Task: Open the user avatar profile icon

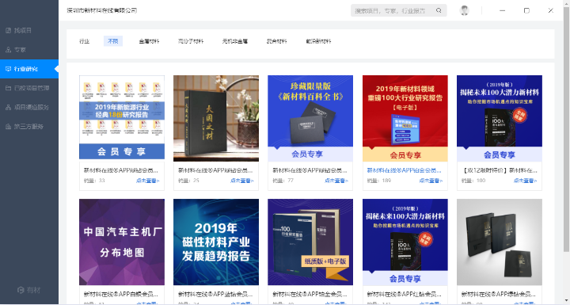Action: point(464,10)
